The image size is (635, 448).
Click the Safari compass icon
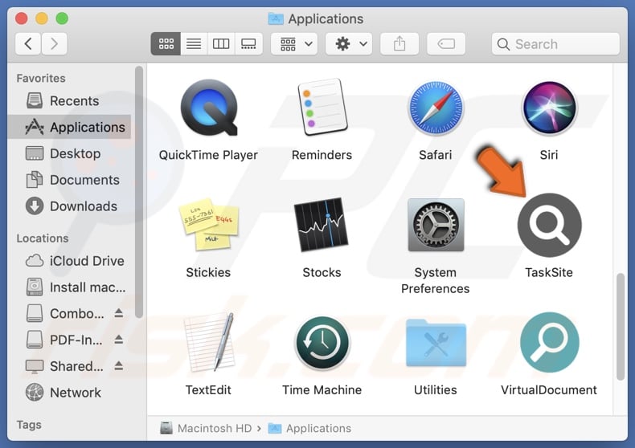(436, 108)
